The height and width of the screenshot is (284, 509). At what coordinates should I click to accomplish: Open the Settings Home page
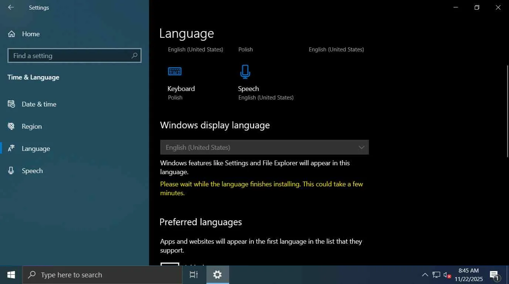coord(24,34)
